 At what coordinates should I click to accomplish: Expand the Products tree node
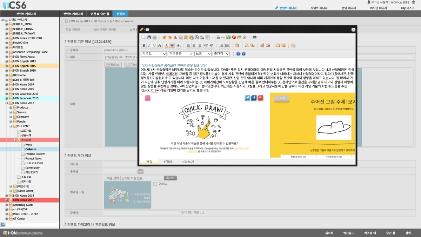(x=11, y=107)
